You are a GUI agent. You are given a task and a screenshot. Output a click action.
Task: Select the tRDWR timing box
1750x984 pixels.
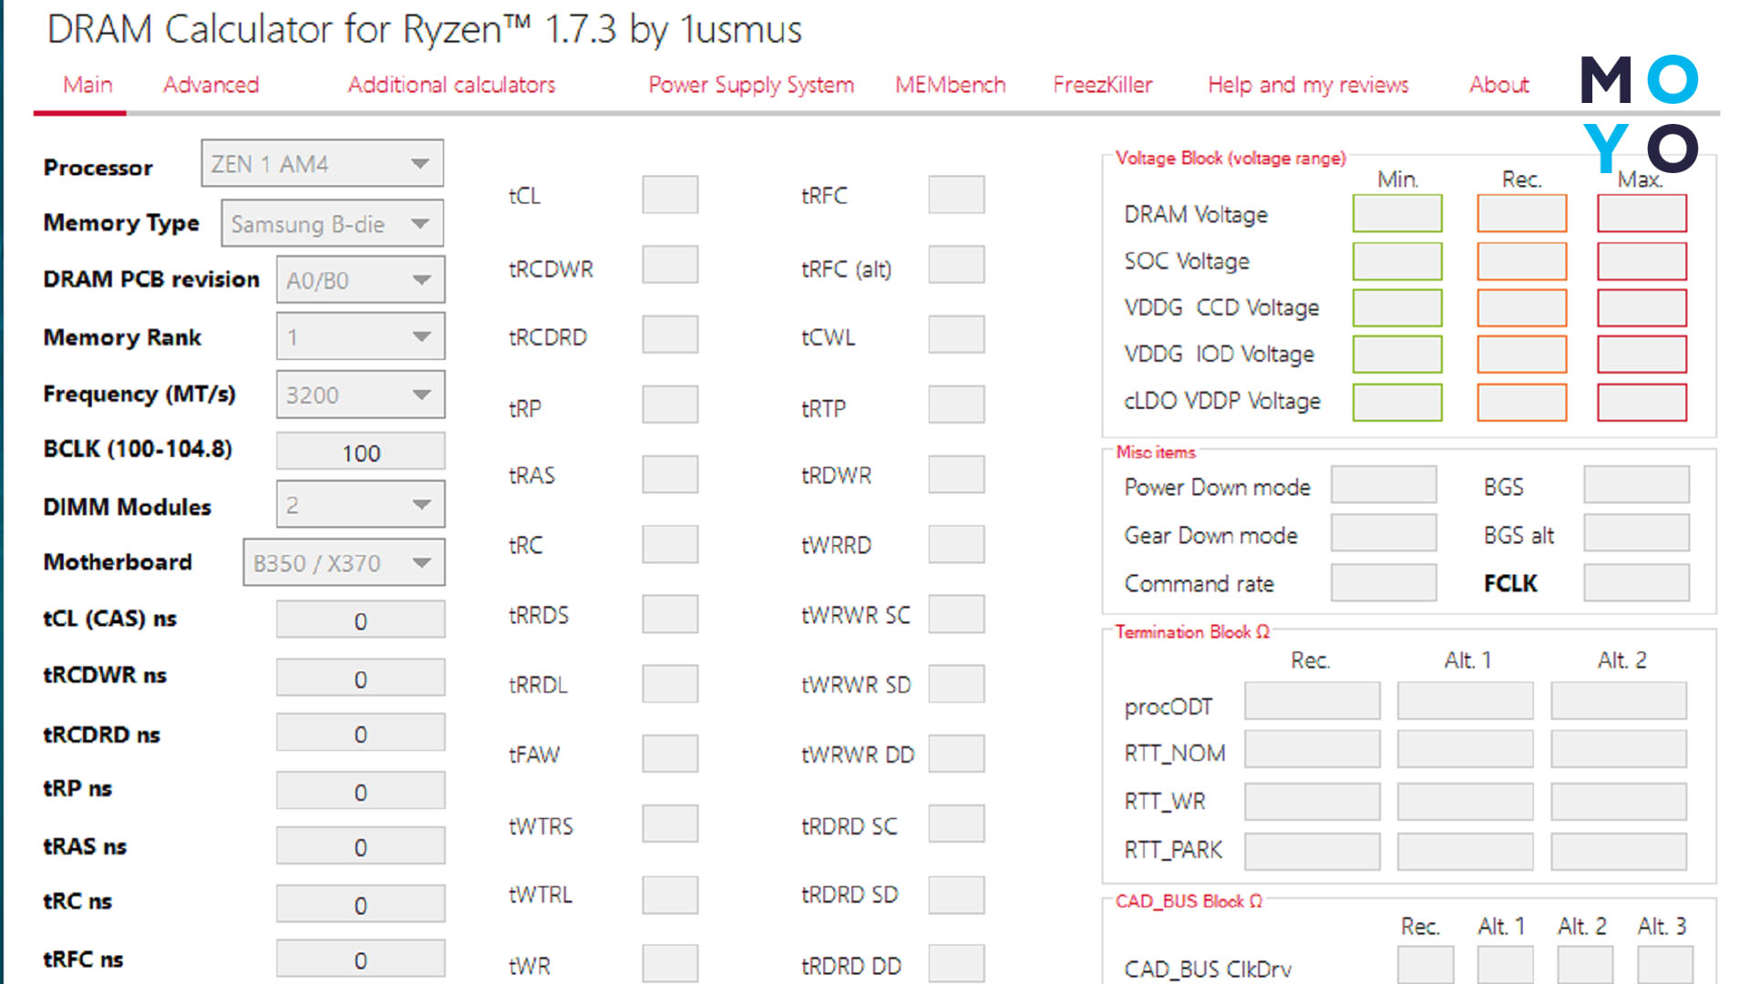(x=956, y=474)
